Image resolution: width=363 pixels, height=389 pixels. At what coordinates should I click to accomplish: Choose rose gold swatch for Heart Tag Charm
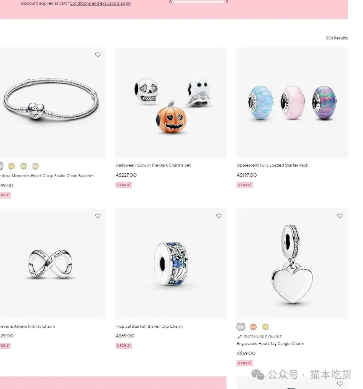(x=253, y=327)
